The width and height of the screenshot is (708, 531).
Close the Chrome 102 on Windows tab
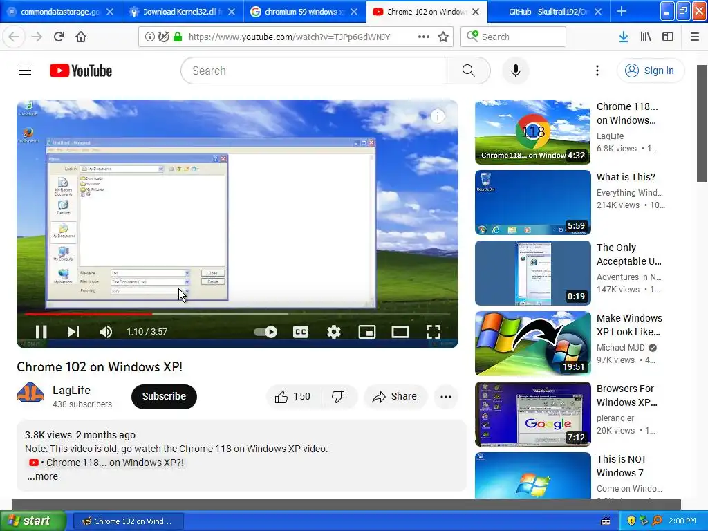(476, 12)
